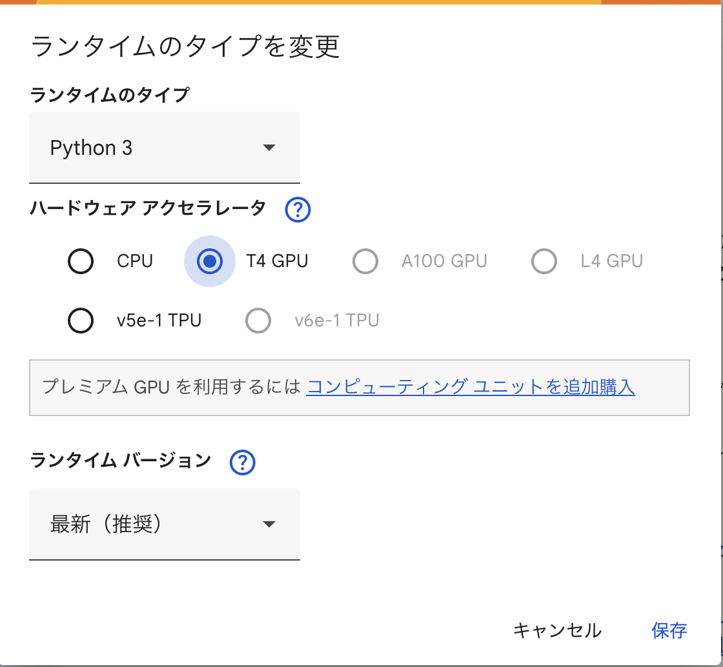This screenshot has width=723, height=667.
Task: Choose the disabled v6e-1 TPU option
Action: [258, 321]
